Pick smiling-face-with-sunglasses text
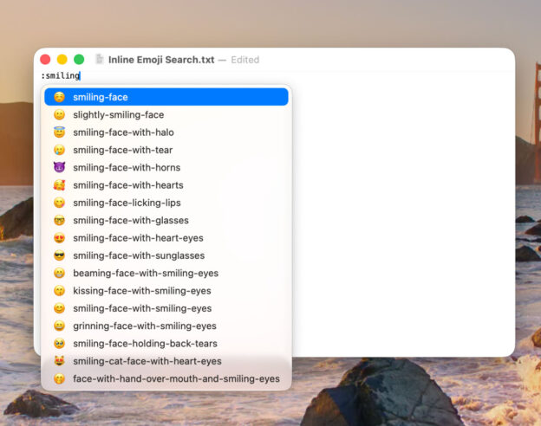Viewport: 541px width, 426px height. [x=139, y=255]
